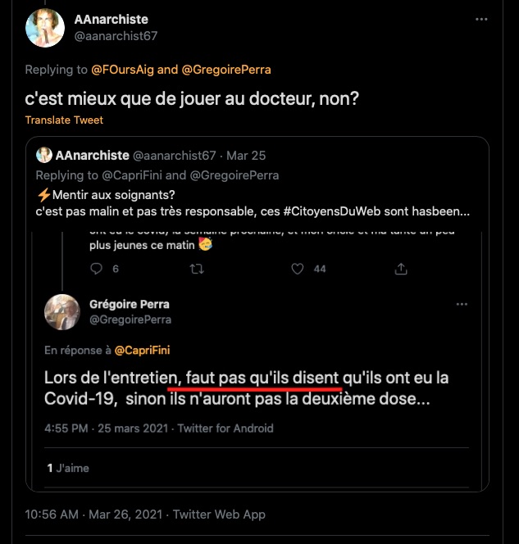
Task: Click the share icon in the embedded tweet
Action: click(401, 269)
